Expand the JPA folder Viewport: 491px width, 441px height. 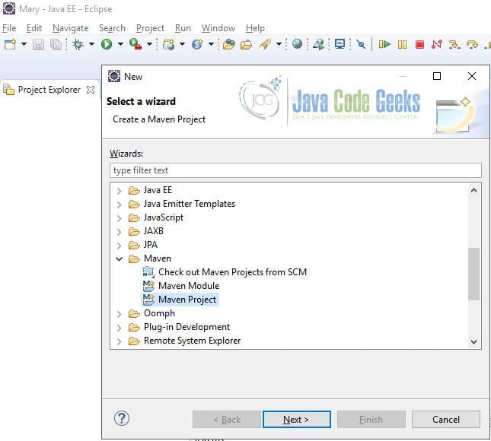(x=119, y=246)
